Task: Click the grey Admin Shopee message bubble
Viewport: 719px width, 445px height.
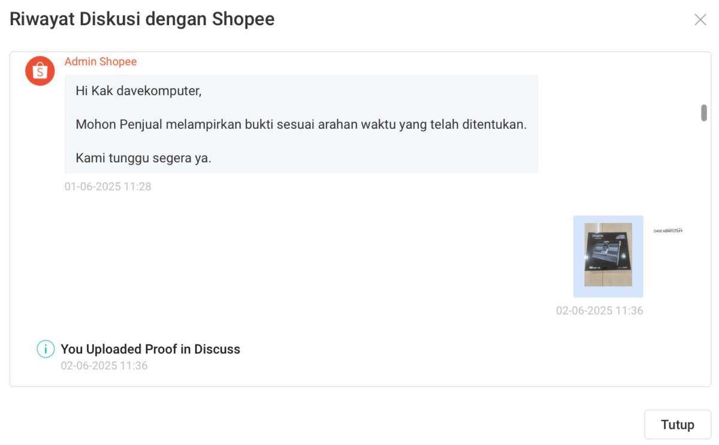Action: [301, 124]
